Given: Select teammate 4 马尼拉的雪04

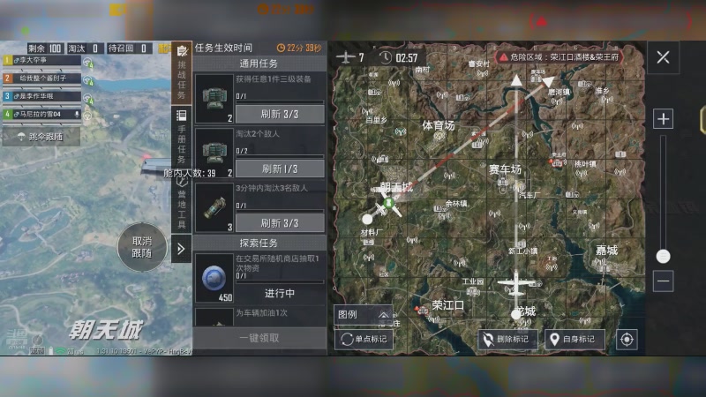Looking at the screenshot, I should coord(41,115).
